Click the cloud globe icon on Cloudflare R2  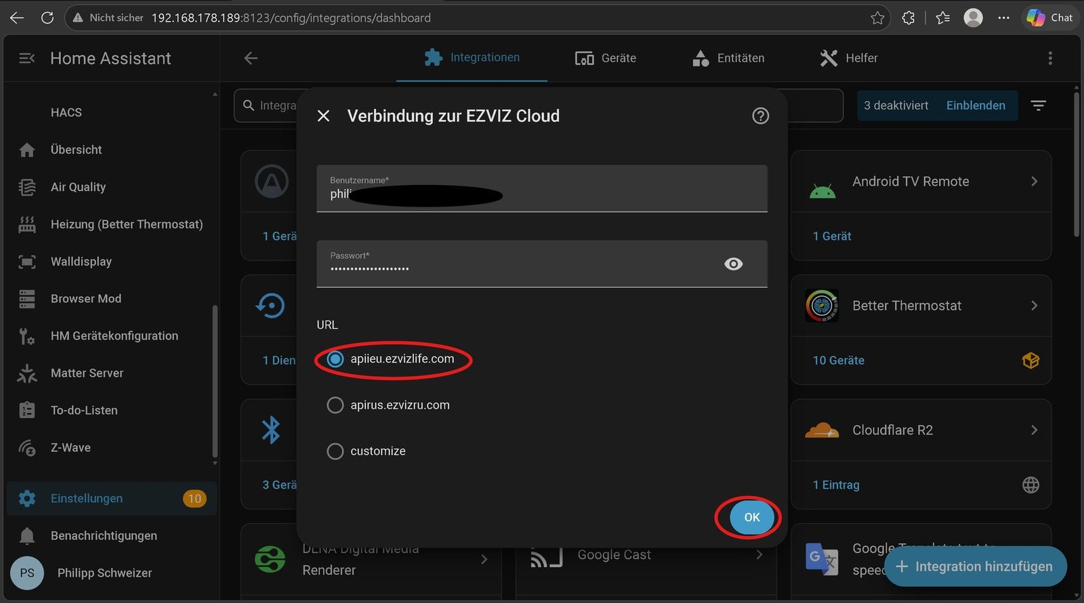point(1030,485)
